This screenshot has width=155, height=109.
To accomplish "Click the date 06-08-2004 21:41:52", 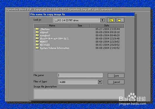I will point(107,48).
